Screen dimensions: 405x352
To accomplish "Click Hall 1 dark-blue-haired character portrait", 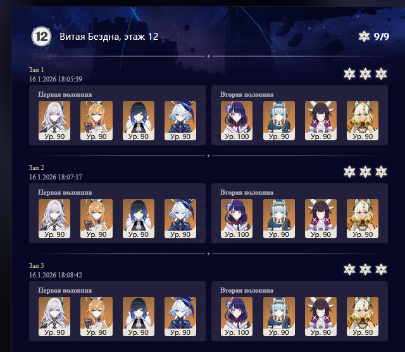I will point(139,121).
